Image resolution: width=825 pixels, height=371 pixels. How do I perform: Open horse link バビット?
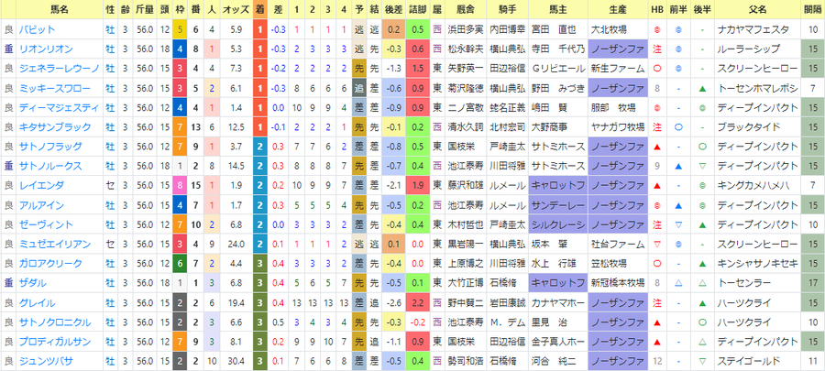point(37,30)
